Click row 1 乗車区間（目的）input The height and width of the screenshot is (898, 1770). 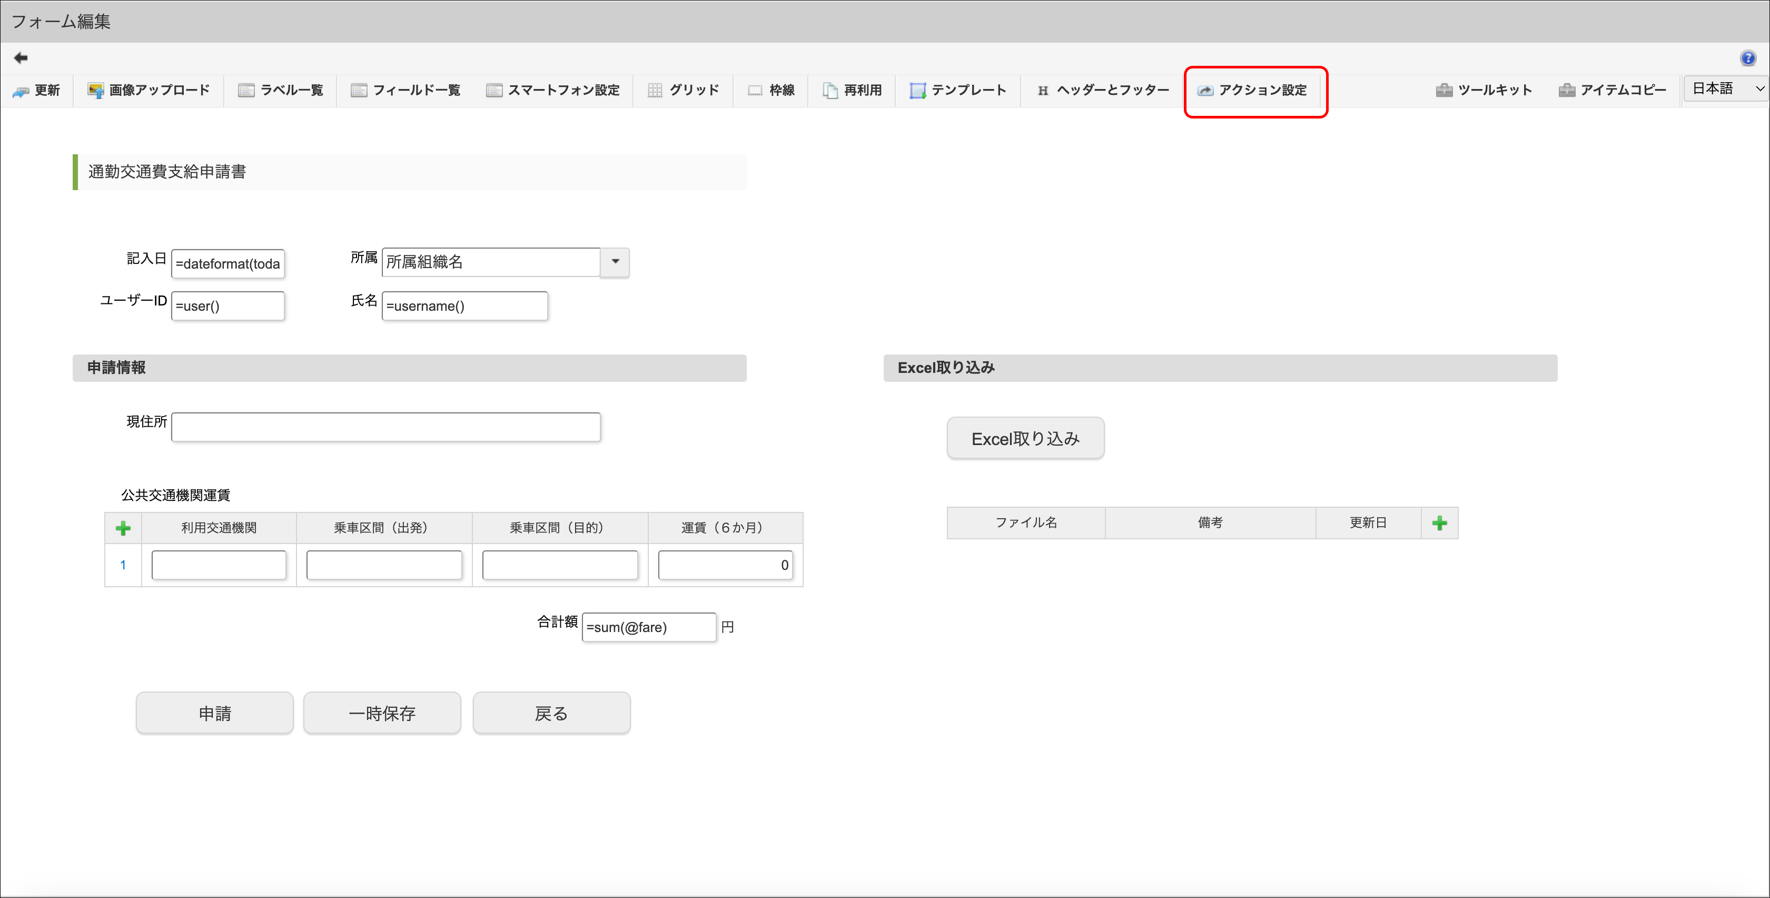point(559,565)
